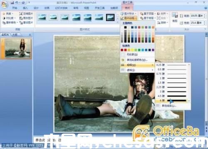Select the 0.75 磅 line weight

172,74
